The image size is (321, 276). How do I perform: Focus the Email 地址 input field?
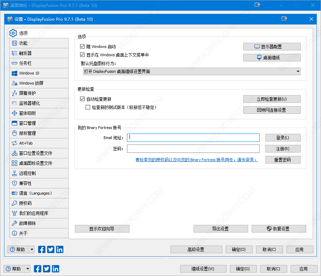(193, 138)
